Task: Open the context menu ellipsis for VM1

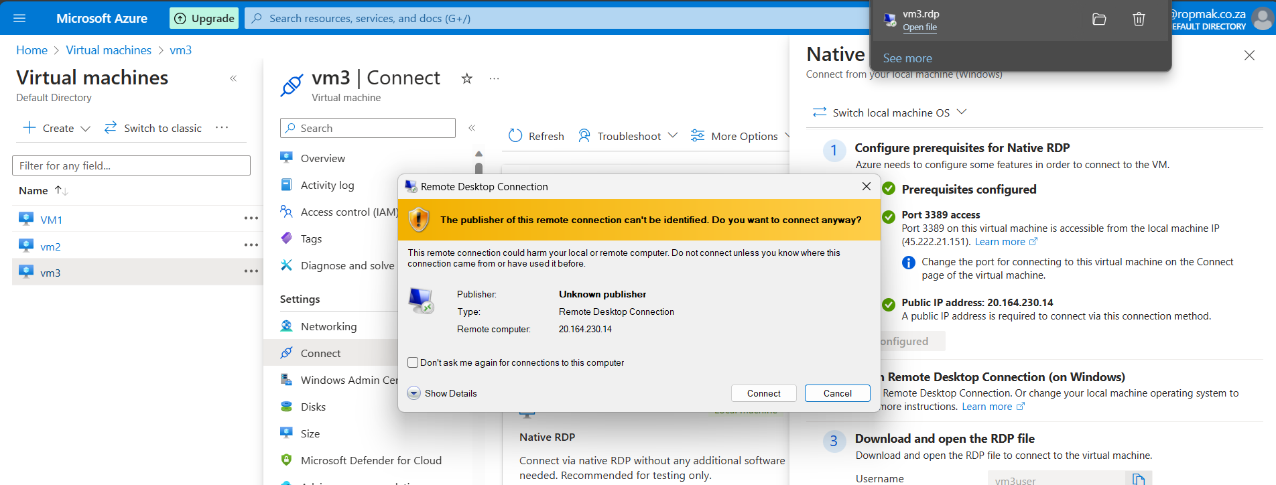Action: (x=251, y=218)
